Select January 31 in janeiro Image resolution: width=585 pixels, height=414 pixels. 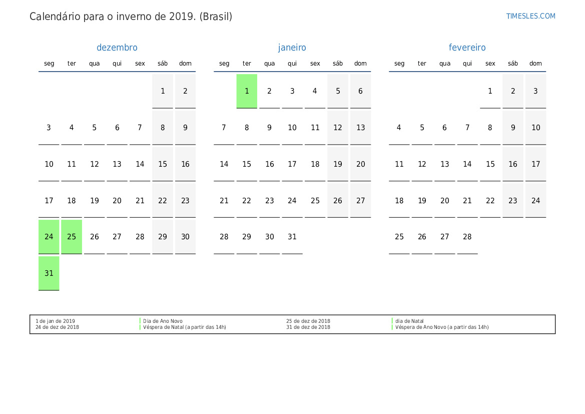click(x=292, y=237)
